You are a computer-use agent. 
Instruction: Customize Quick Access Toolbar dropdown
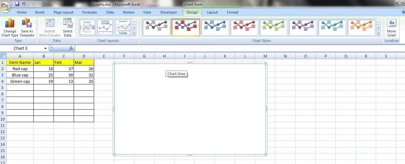click(x=47, y=4)
